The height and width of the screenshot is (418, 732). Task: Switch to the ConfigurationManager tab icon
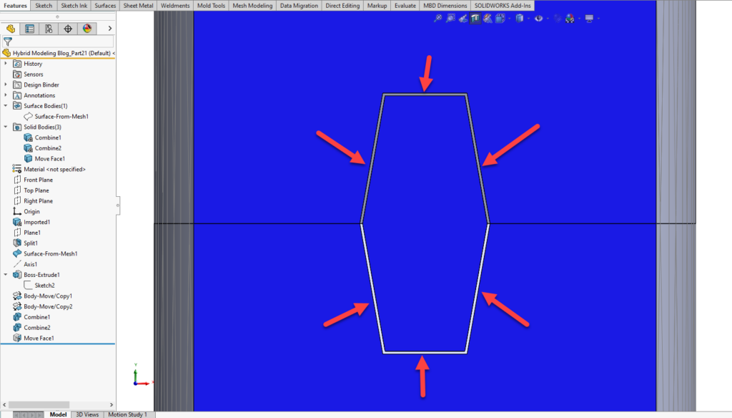pos(48,29)
